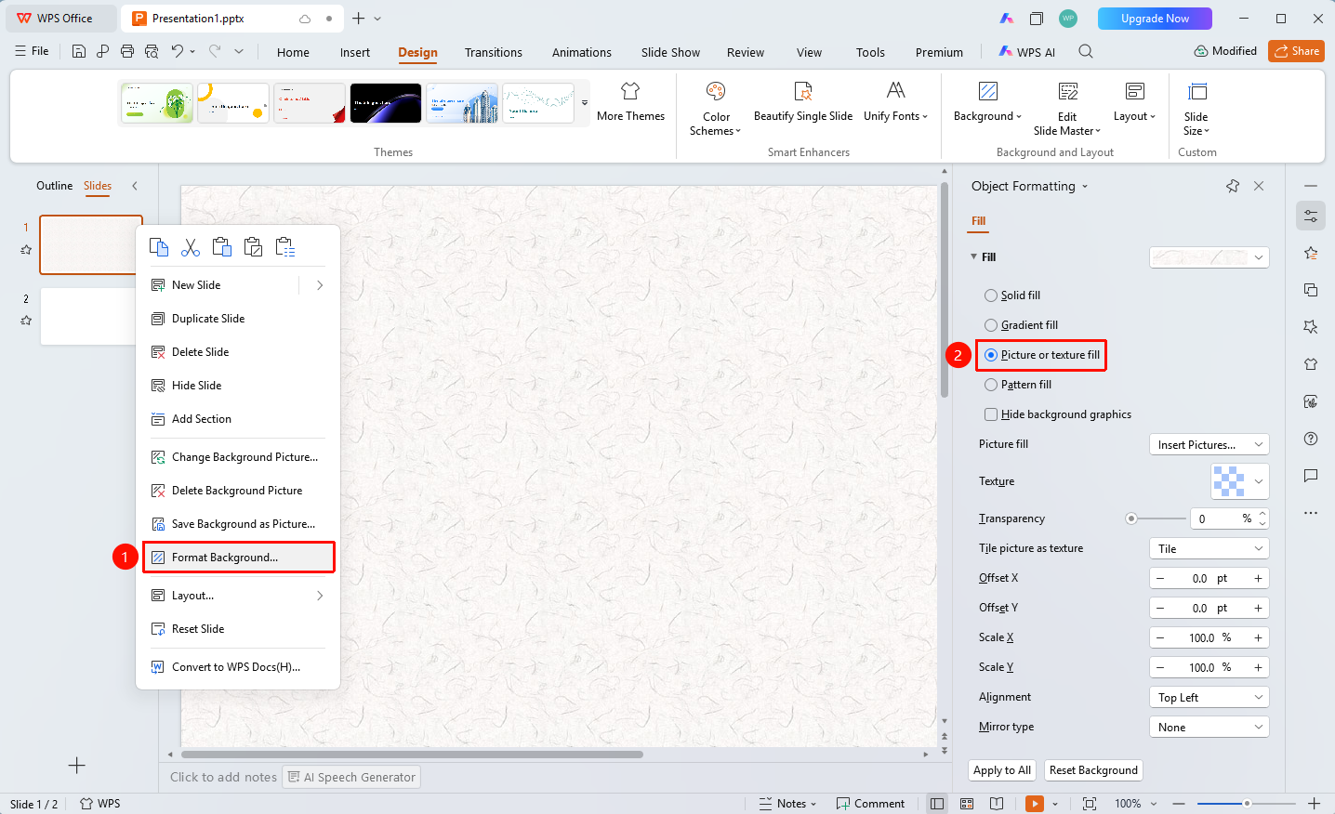Choose Gradient fill radio button

(x=991, y=325)
